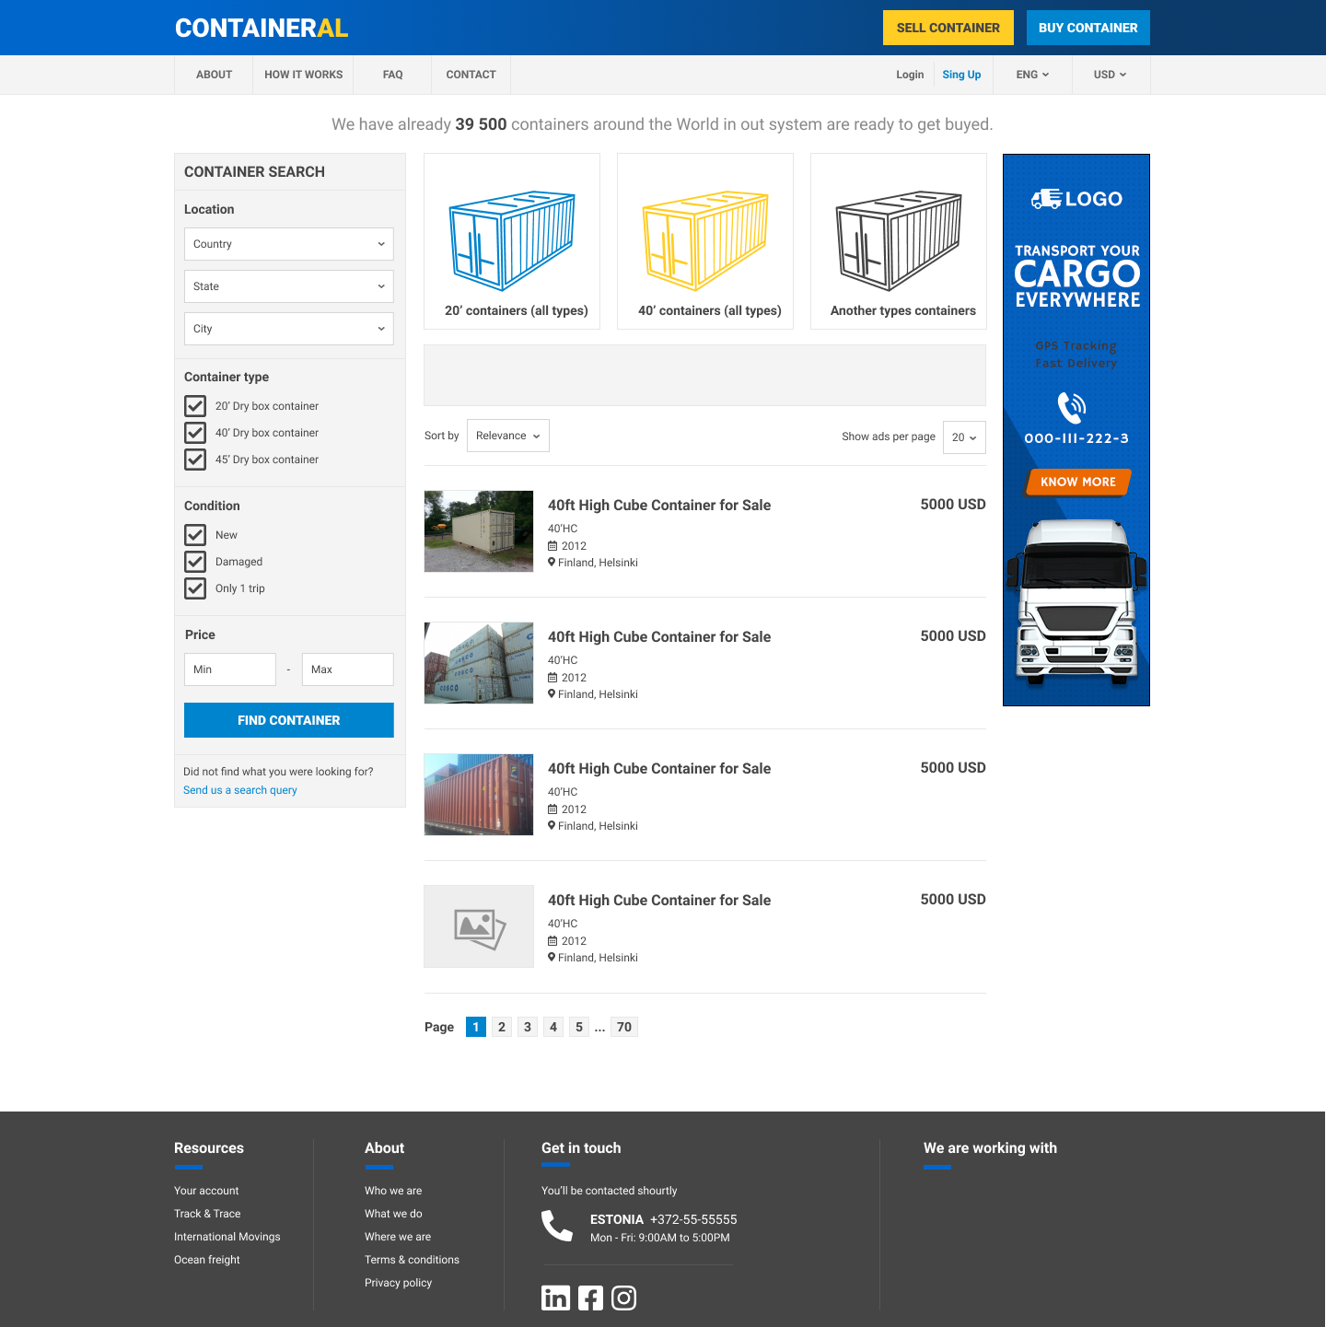Open the ads per page selector

click(963, 437)
